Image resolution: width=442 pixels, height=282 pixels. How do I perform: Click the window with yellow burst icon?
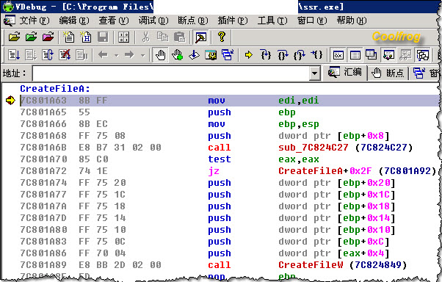pos(211,55)
